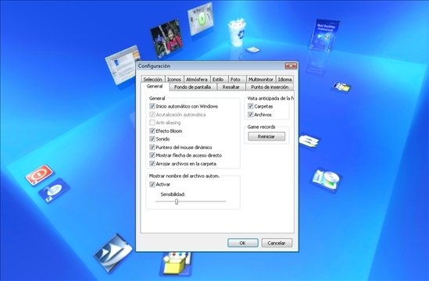Click the Cancelar button
The image size is (429, 281).
(277, 243)
